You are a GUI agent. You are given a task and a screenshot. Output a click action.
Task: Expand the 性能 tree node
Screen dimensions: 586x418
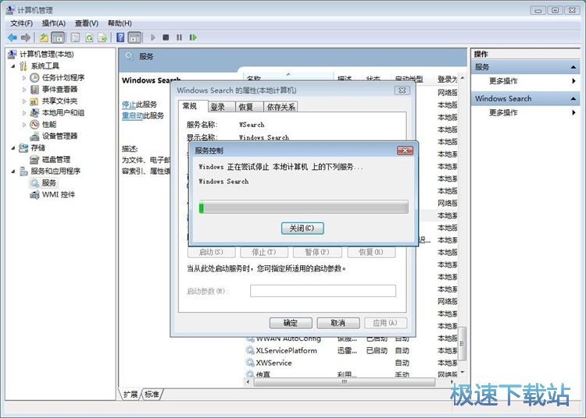[24, 125]
